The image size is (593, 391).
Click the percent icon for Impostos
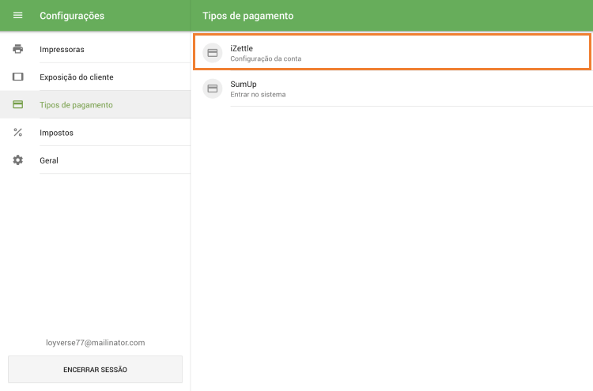point(17,132)
